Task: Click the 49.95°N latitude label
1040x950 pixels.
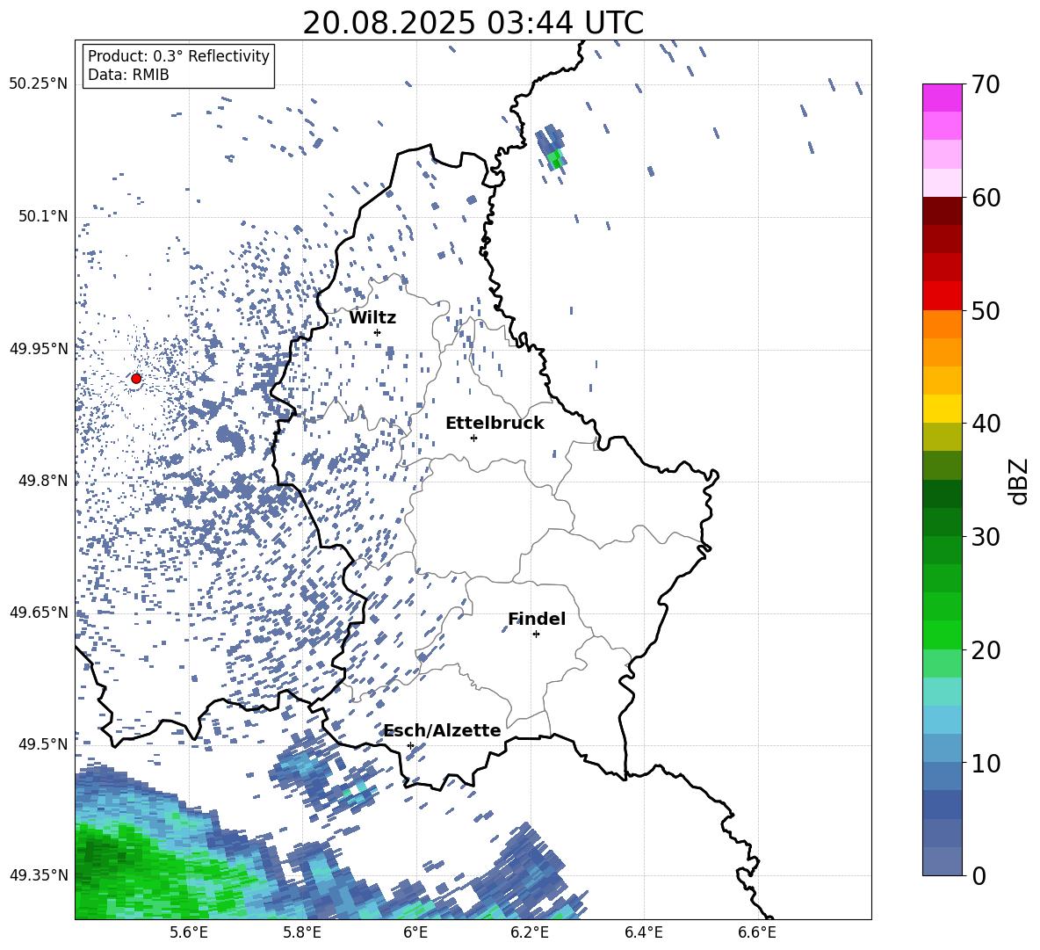Action: click(39, 349)
